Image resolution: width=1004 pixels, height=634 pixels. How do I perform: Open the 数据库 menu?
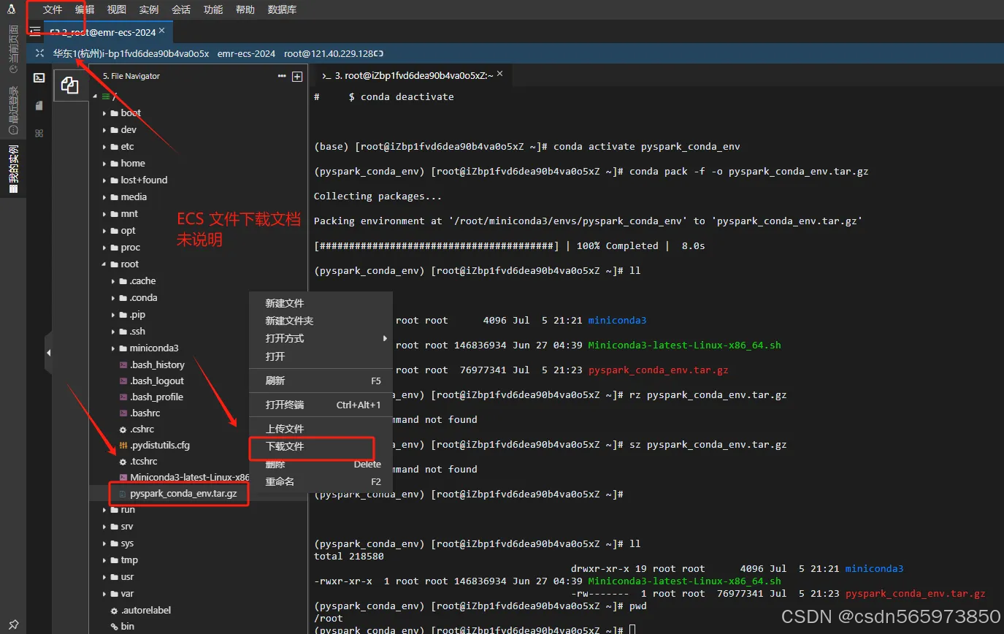(282, 9)
